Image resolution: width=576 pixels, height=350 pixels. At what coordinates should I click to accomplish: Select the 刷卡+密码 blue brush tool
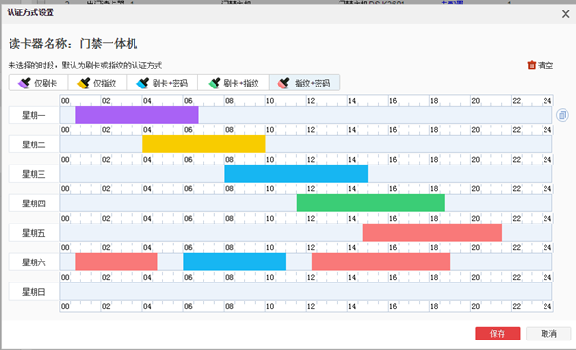162,83
